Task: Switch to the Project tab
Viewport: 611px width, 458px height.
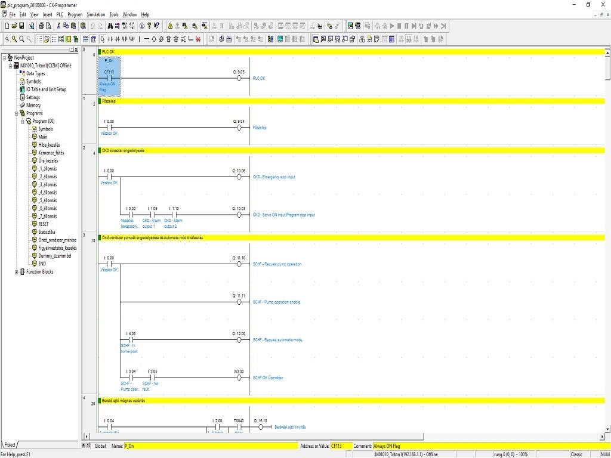Action: (10, 445)
